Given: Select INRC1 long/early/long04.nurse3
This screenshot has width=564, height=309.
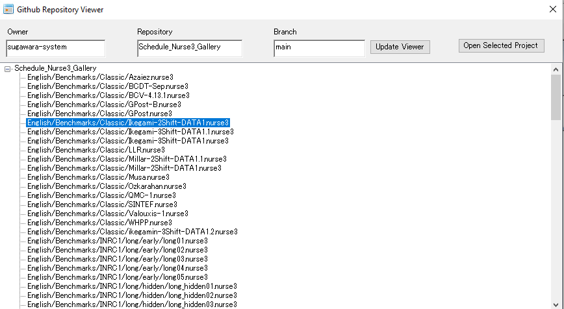Looking at the screenshot, I should pos(118,268).
